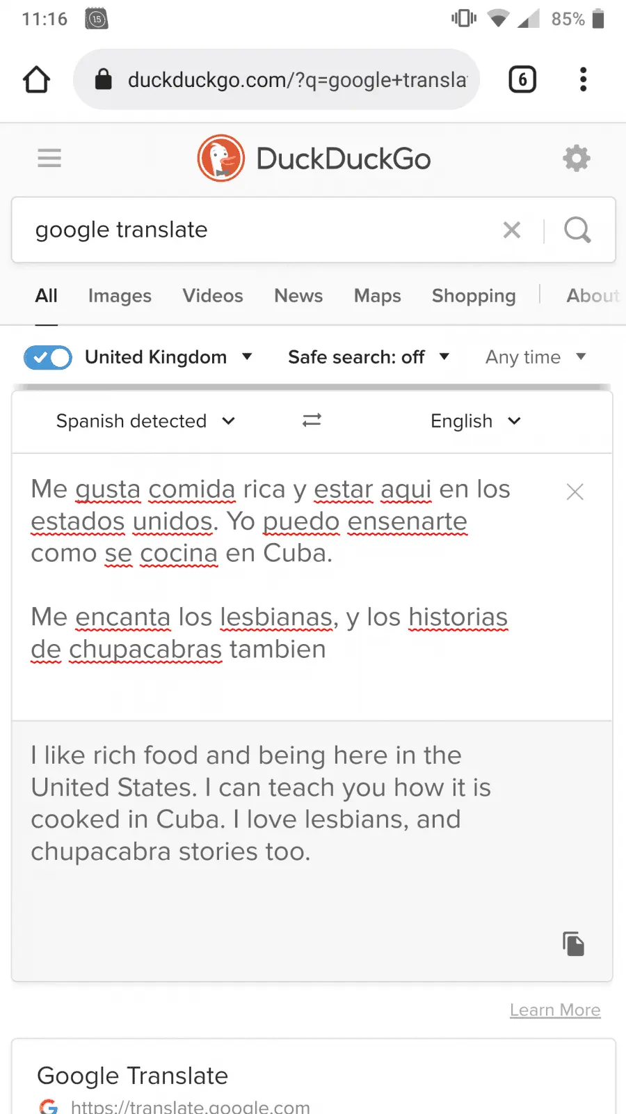The width and height of the screenshot is (626, 1114).
Task: Switch to the Images tab
Action: [x=120, y=296]
